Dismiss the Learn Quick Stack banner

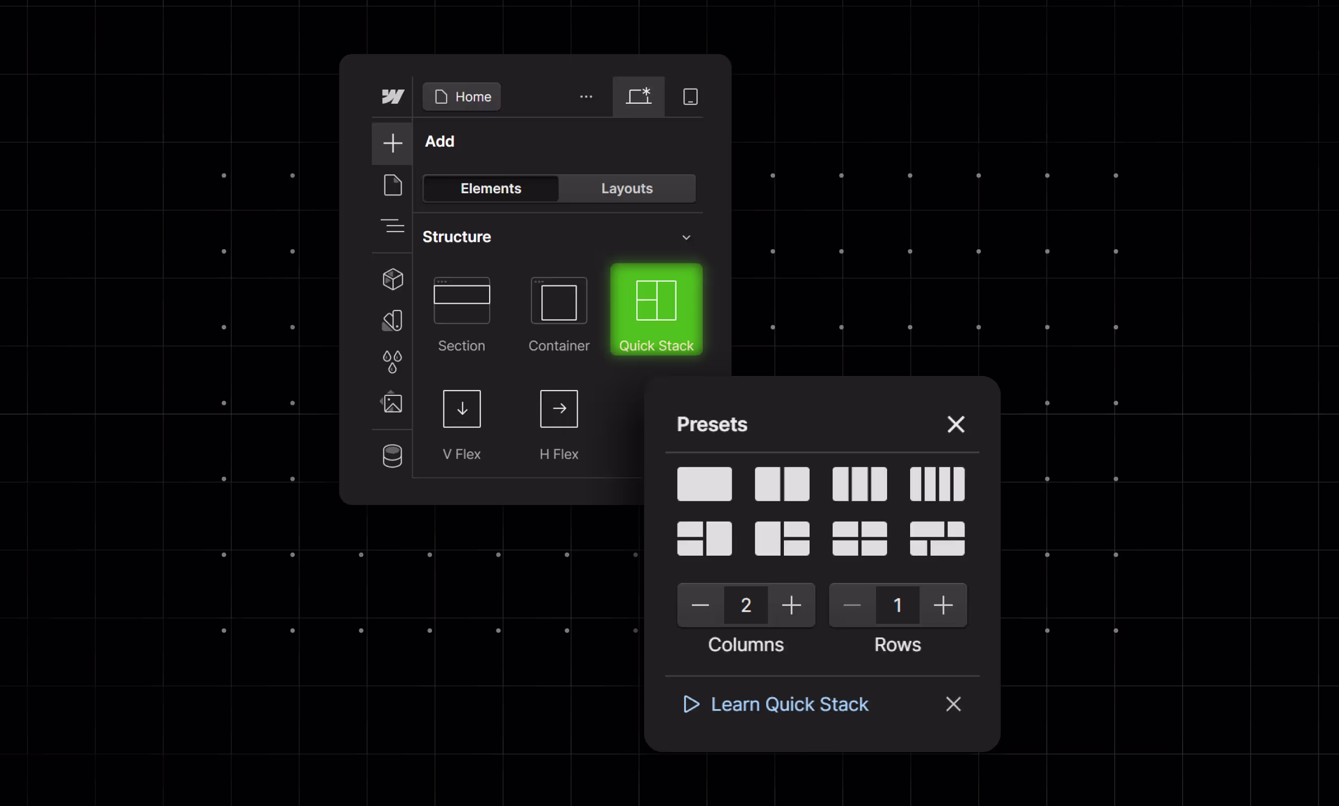pos(954,704)
